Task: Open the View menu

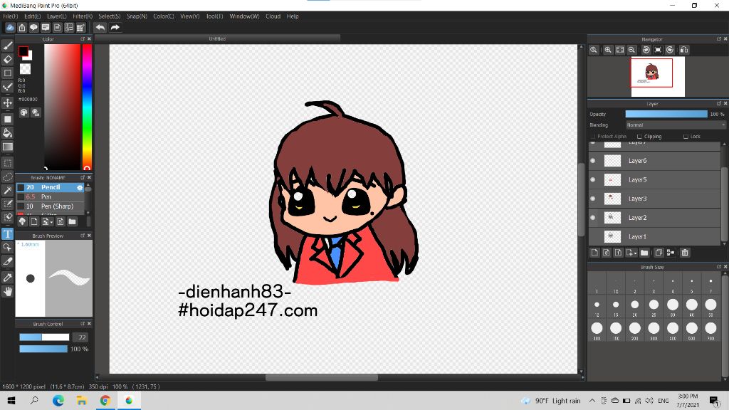Action: pyautogui.click(x=189, y=16)
